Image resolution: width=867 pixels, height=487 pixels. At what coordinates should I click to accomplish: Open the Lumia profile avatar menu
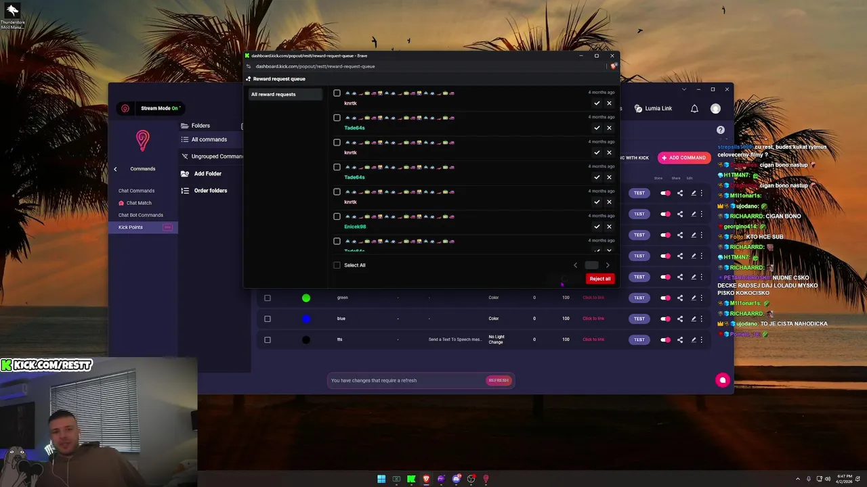point(715,108)
